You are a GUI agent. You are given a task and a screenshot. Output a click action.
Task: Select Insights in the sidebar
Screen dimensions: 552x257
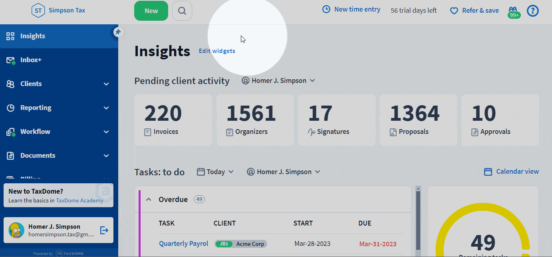point(59,36)
